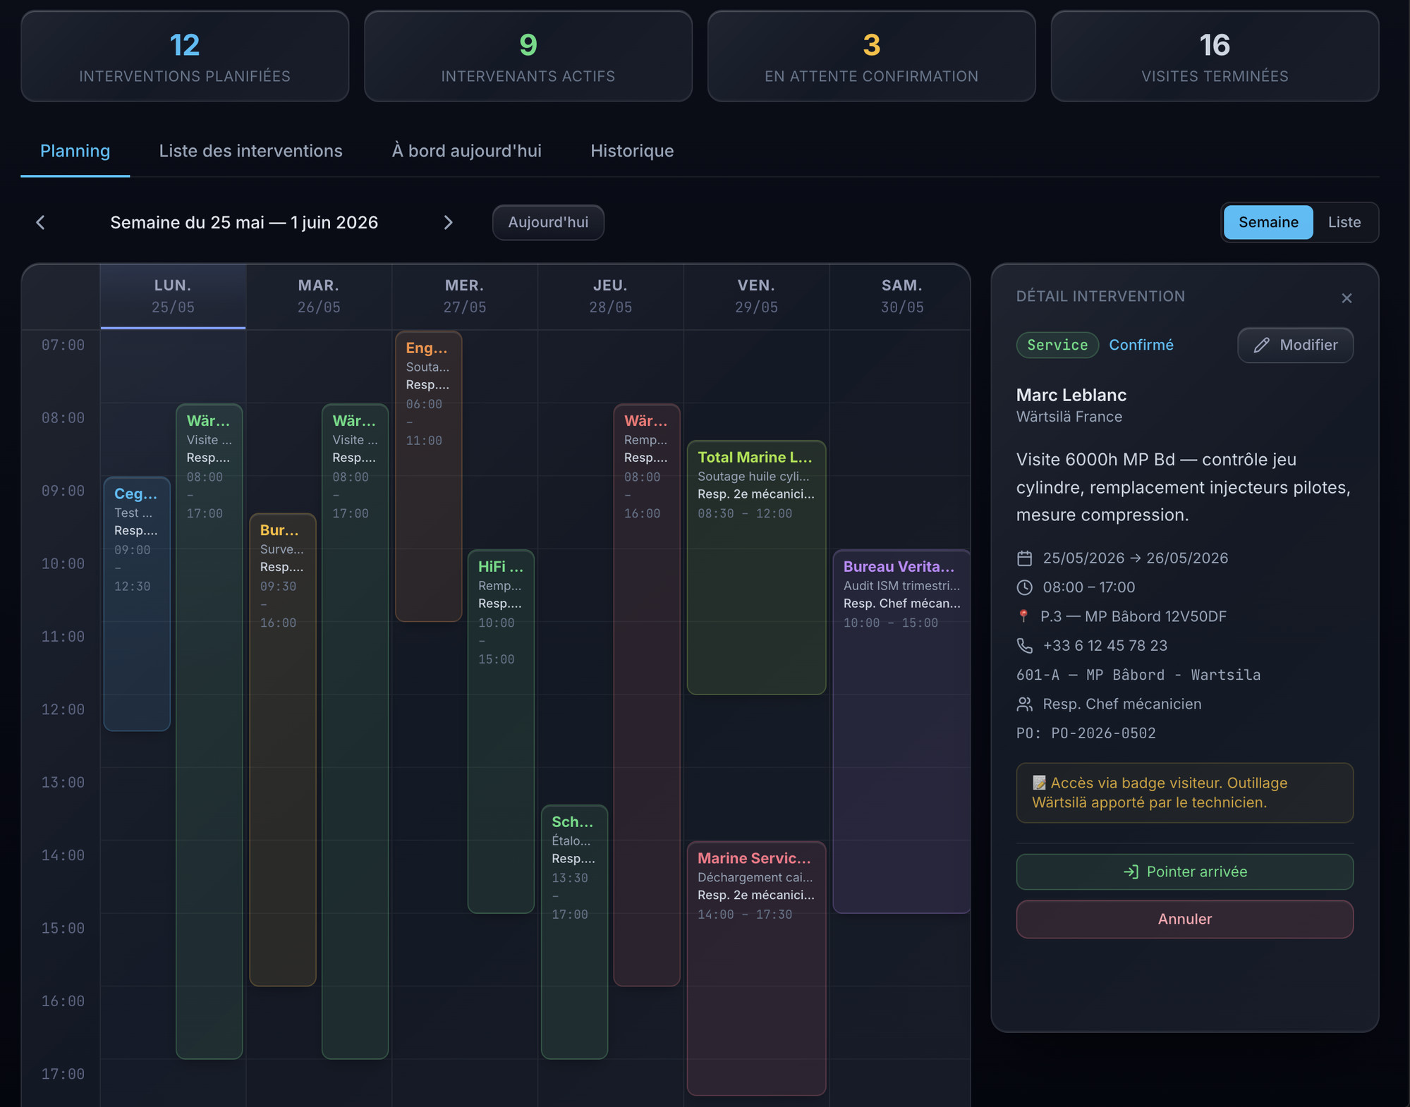Open the Historique tab
The image size is (1410, 1107).
pos(632,151)
